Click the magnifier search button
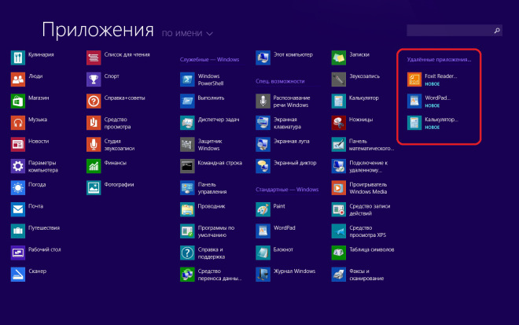519x325 pixels. [x=497, y=30]
